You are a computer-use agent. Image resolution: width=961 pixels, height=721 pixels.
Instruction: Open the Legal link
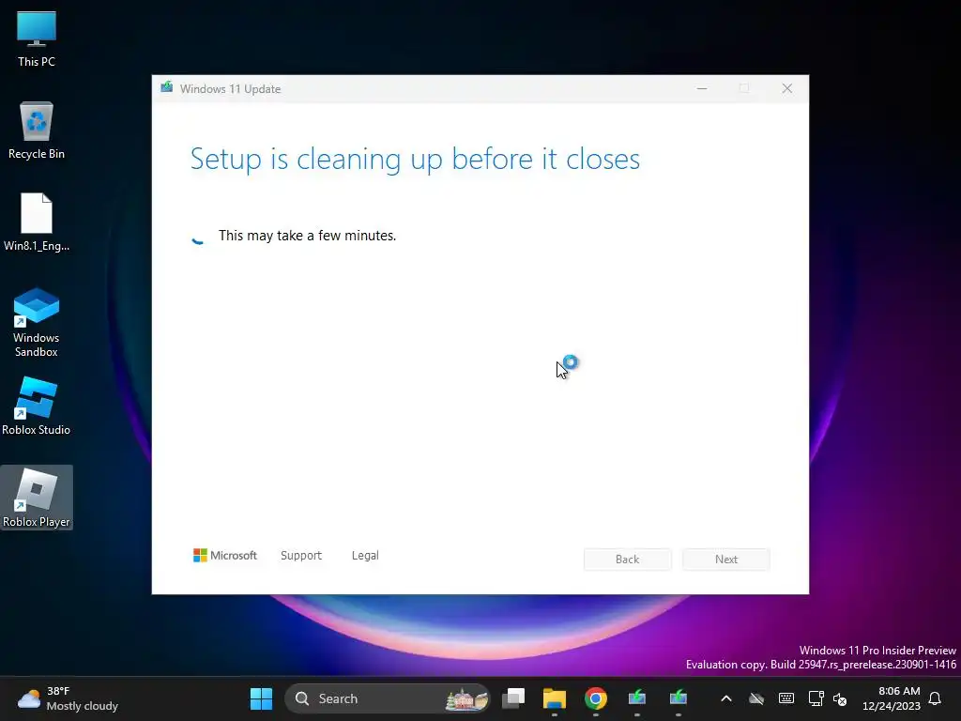365,556
